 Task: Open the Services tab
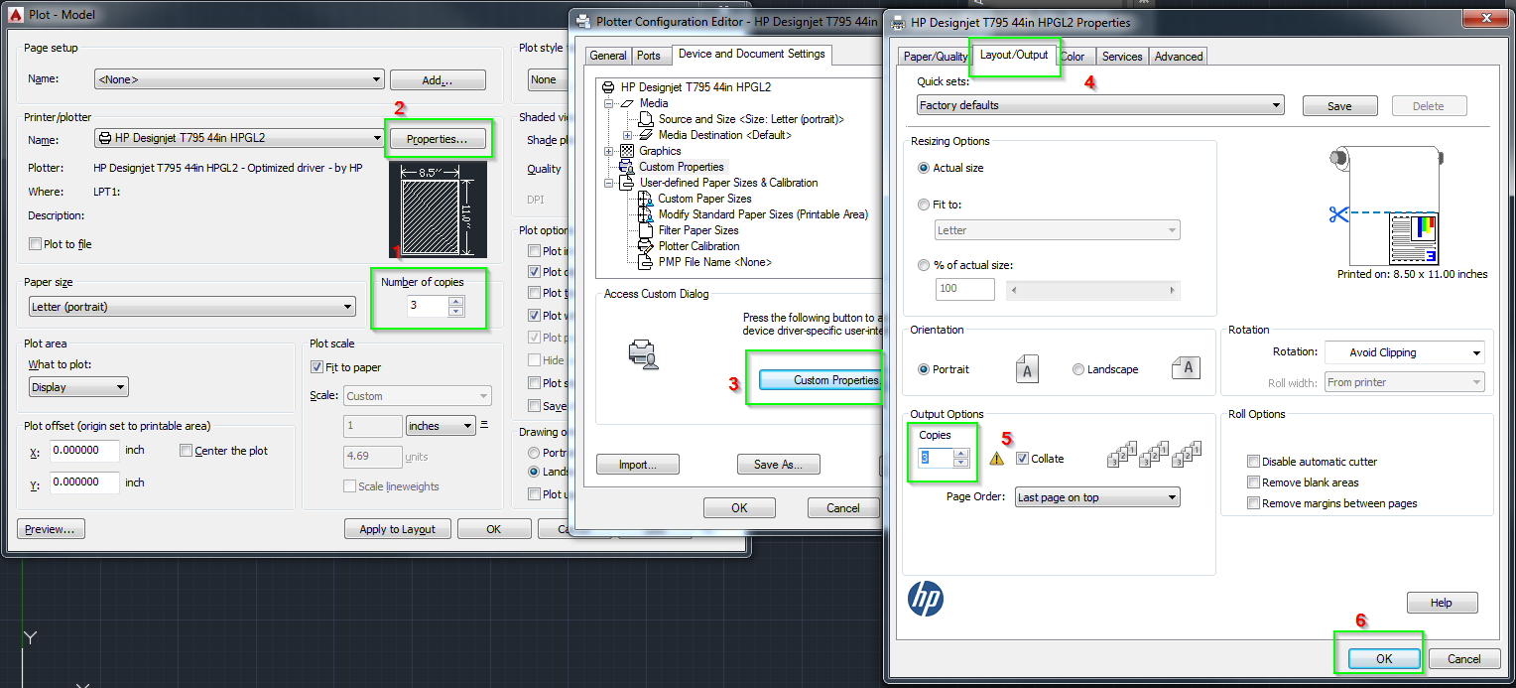(1121, 57)
